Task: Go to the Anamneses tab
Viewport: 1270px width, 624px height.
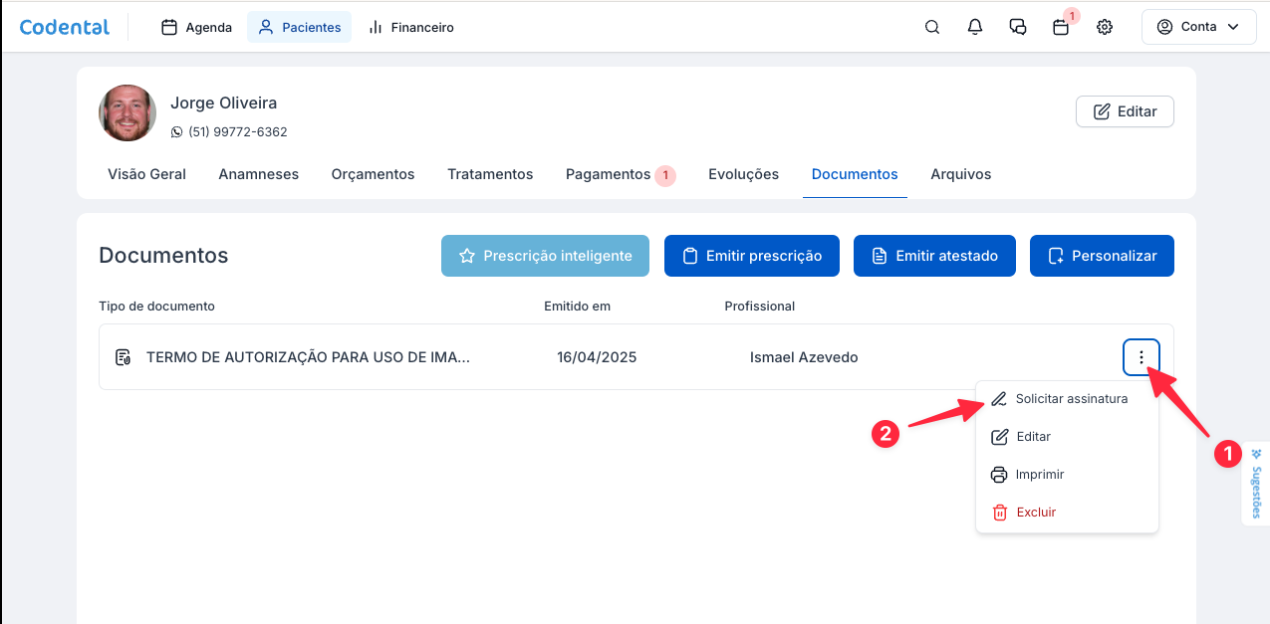Action: [259, 174]
